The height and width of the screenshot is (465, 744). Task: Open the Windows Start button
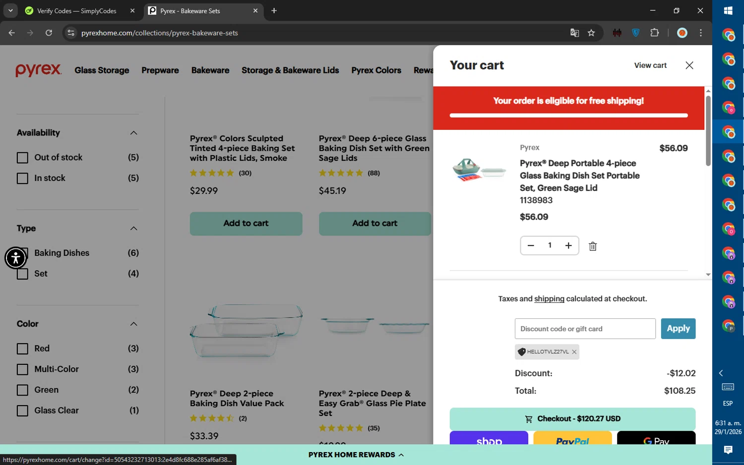point(728,10)
